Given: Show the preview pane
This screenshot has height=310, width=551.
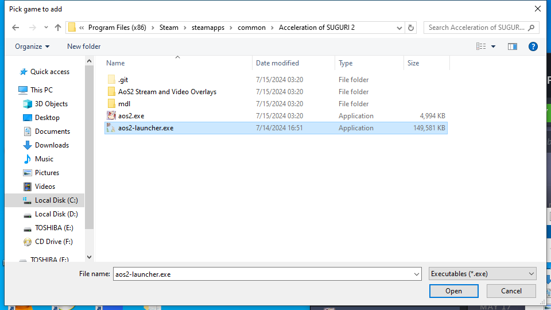Looking at the screenshot, I should point(513,46).
